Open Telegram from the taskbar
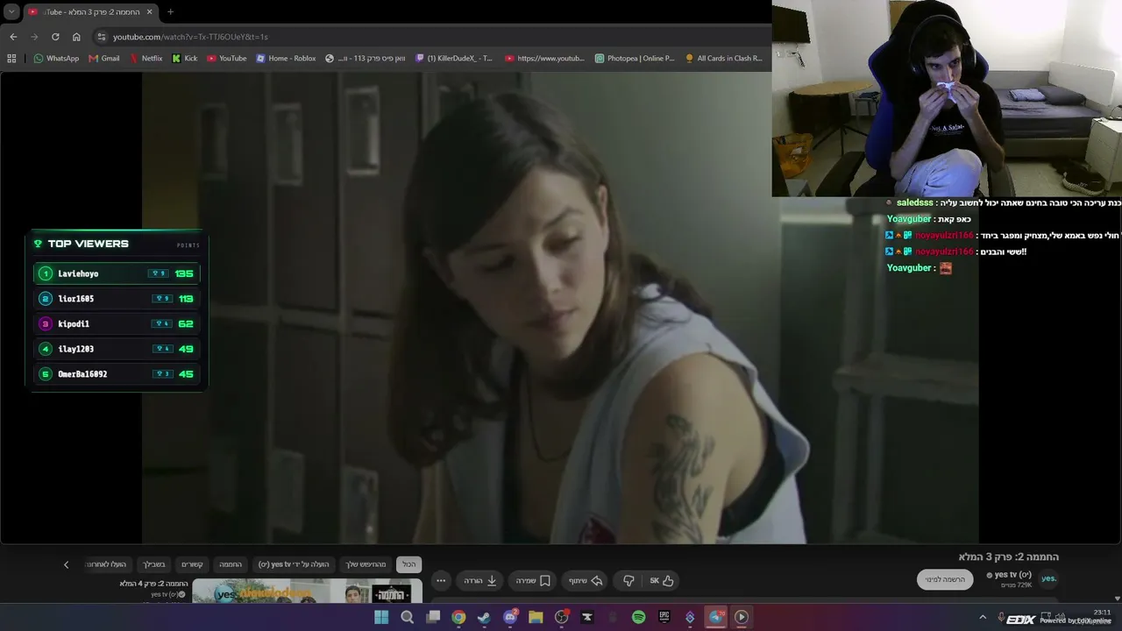Image resolution: width=1122 pixels, height=631 pixels. pyautogui.click(x=716, y=617)
